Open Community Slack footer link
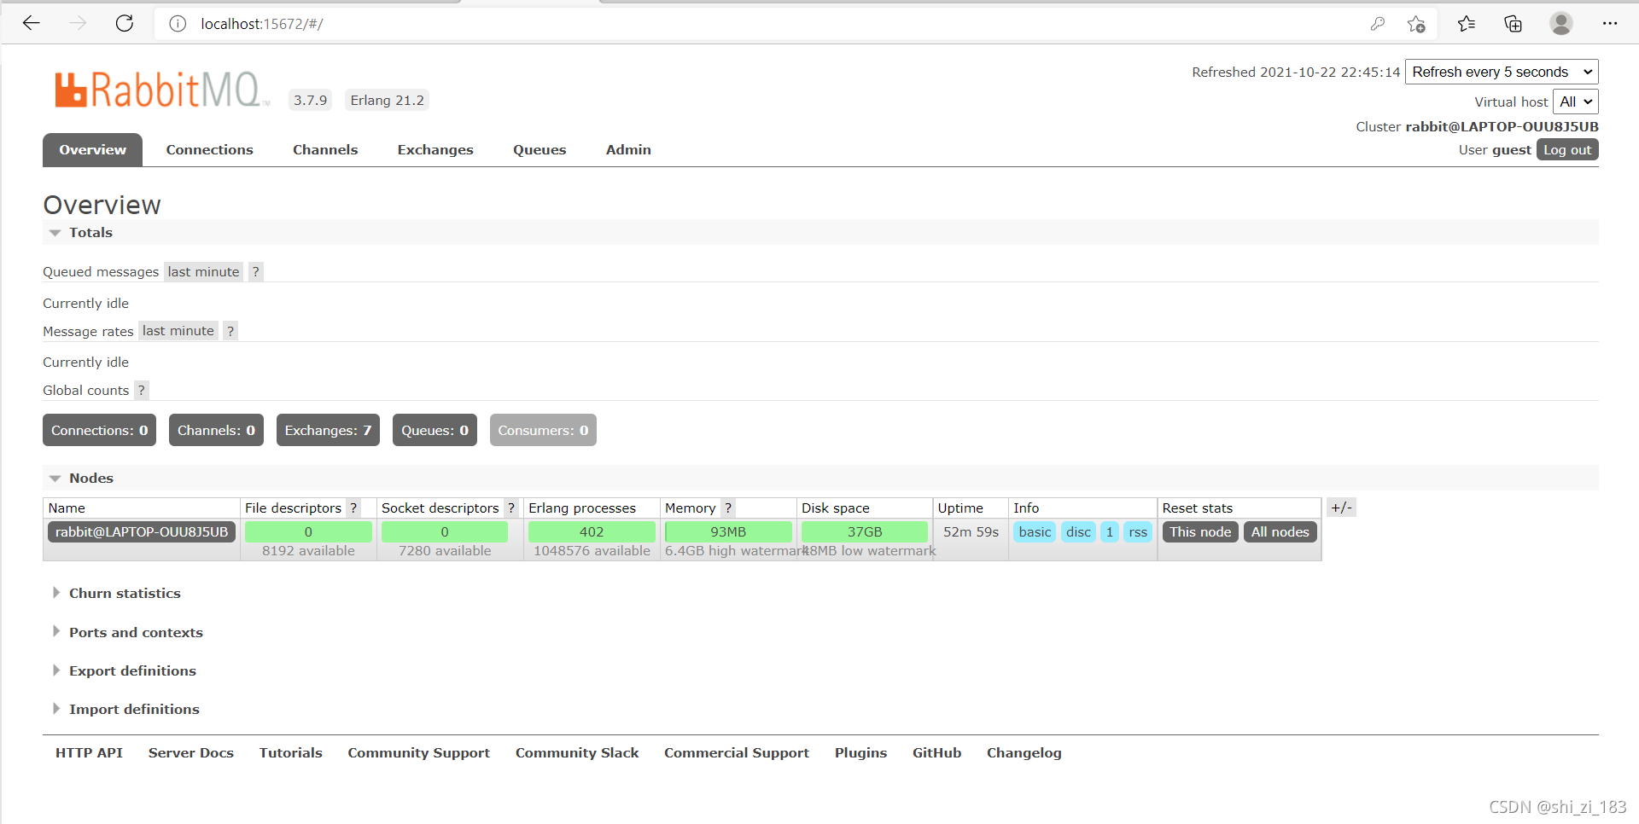The height and width of the screenshot is (824, 1639). [577, 752]
